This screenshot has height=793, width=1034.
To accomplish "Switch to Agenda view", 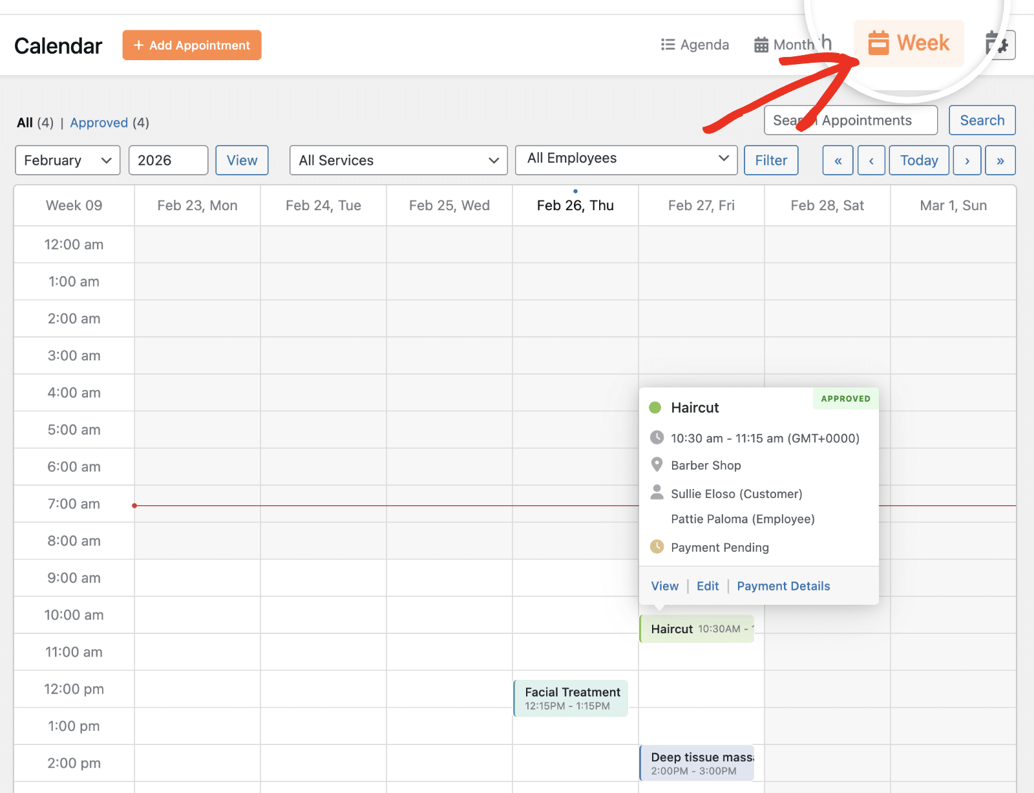I will tap(695, 45).
